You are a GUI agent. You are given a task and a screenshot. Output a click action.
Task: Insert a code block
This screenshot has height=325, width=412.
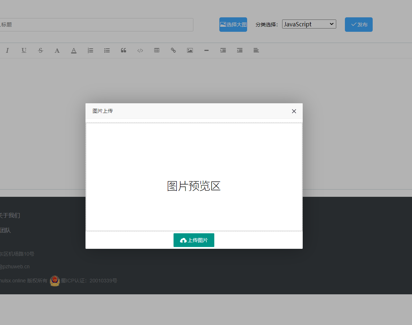click(x=140, y=51)
